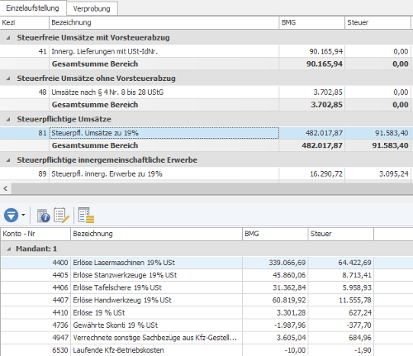This screenshot has width=413, height=356.
Task: Click BMG value 90.165,94 in row 41
Action: pos(325,51)
